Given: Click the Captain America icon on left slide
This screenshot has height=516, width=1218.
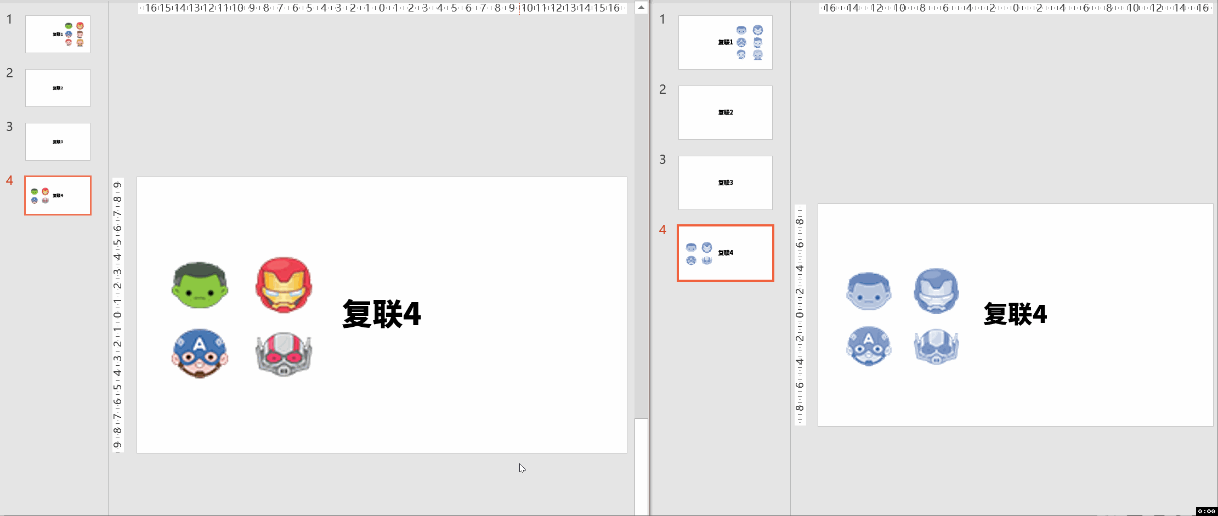Looking at the screenshot, I should pyautogui.click(x=200, y=354).
